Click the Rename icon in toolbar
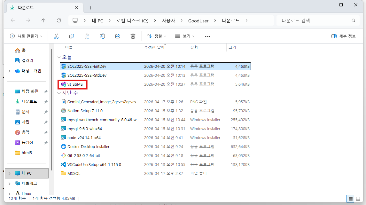This screenshot has width=366, height=205. tap(102, 36)
